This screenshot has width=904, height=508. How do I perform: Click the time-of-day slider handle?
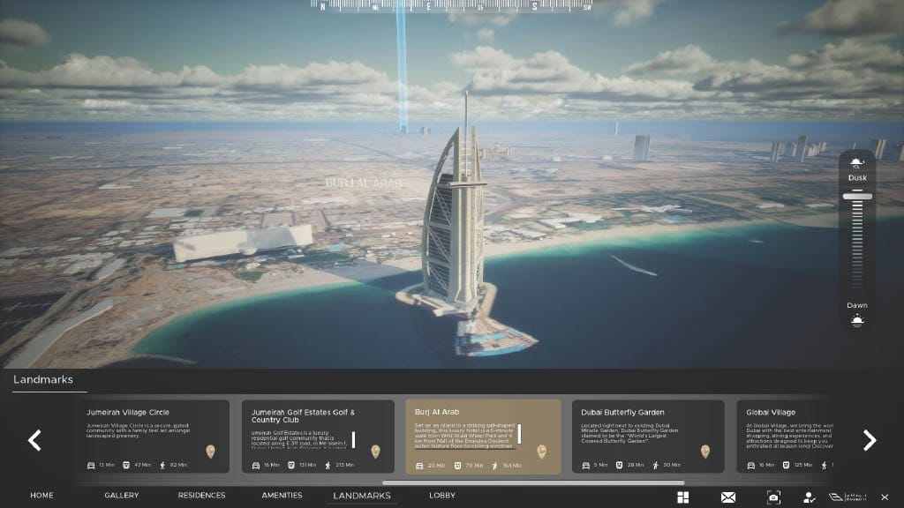[x=856, y=197]
